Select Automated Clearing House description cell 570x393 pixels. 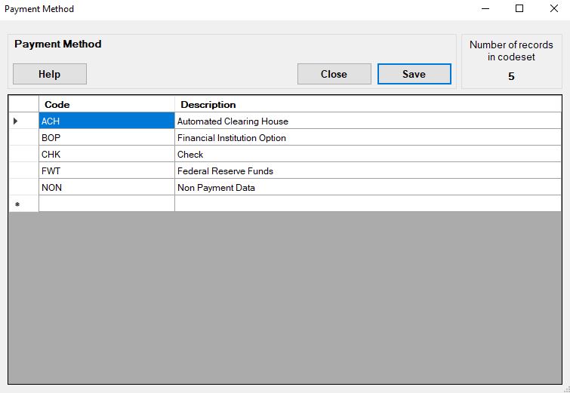click(368, 121)
